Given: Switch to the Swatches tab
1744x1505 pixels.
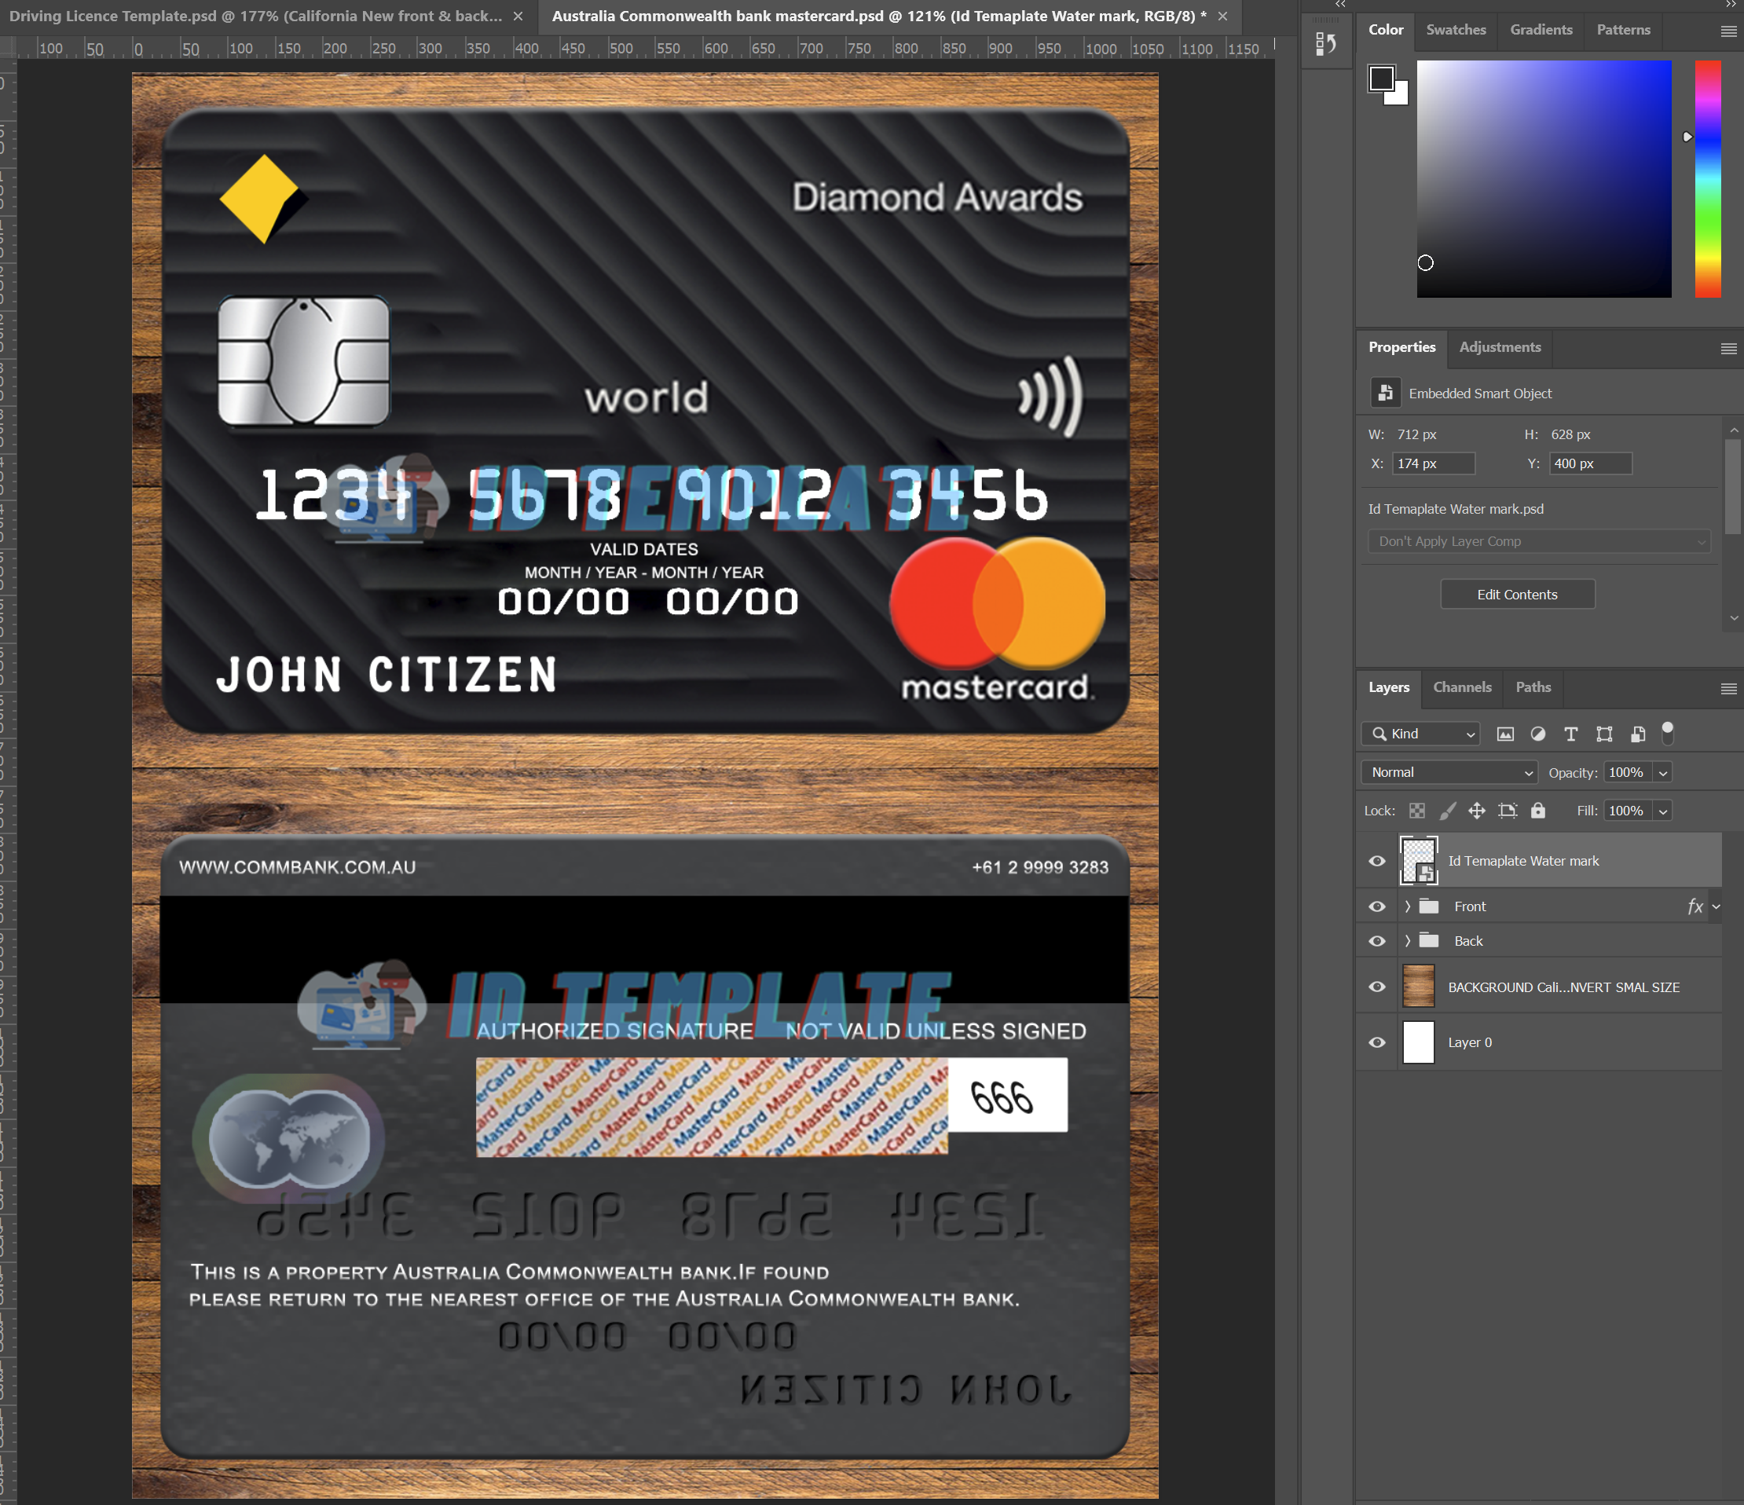Looking at the screenshot, I should coord(1456,31).
